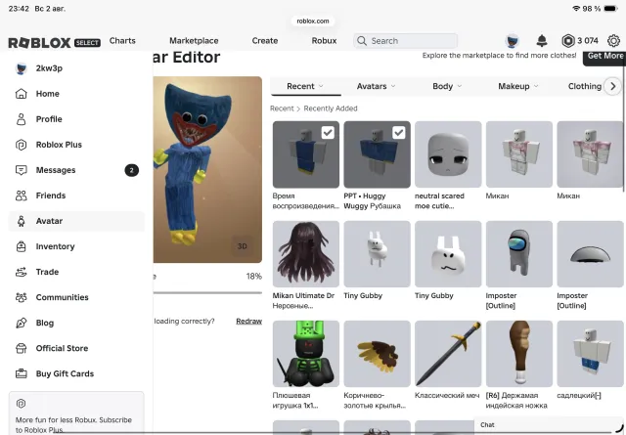The image size is (626, 435).
Task: Select Avatar icon in sidebar
Action: (22, 221)
